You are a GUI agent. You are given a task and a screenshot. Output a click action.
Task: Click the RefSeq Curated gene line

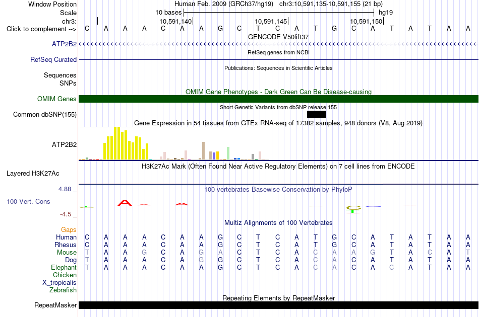pyautogui.click(x=279, y=59)
